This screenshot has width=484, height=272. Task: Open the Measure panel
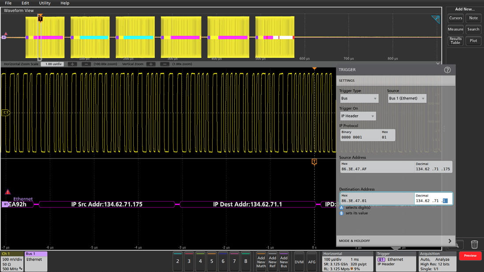click(456, 29)
